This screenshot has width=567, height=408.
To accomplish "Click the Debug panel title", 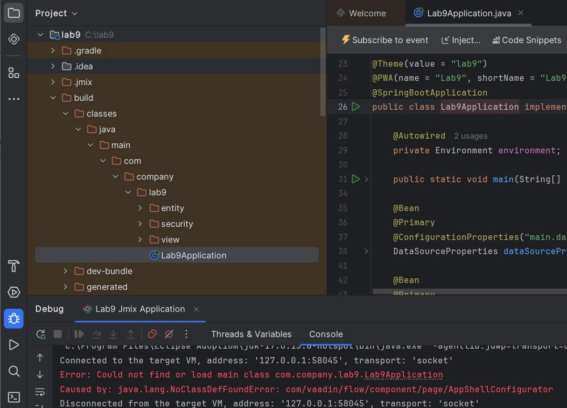I will [x=49, y=309].
